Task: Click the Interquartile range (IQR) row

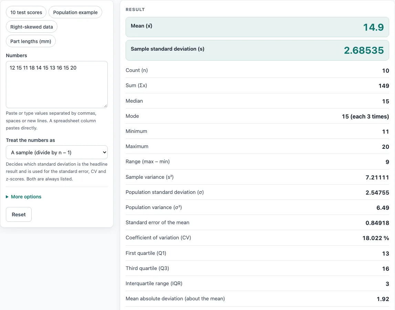Action: pyautogui.click(x=257, y=283)
